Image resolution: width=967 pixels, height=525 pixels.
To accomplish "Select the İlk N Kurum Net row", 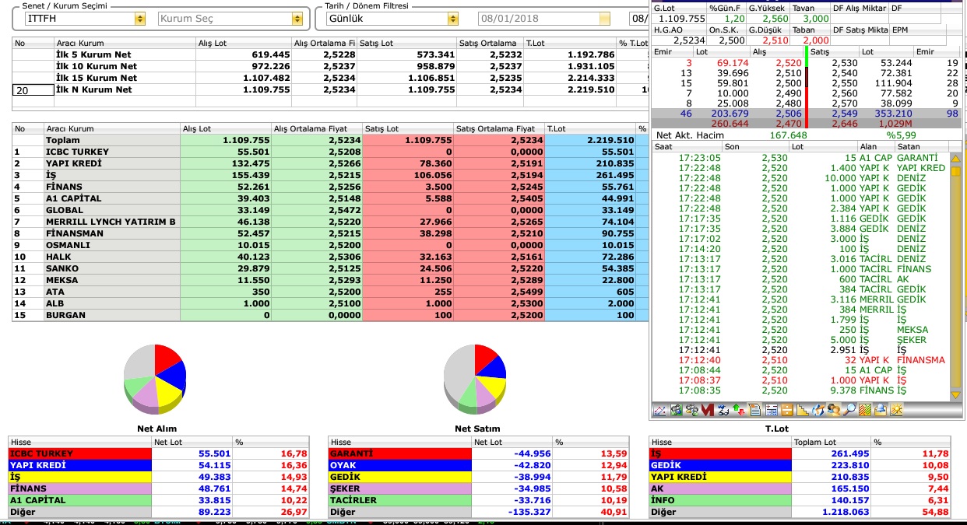I will click(330, 89).
